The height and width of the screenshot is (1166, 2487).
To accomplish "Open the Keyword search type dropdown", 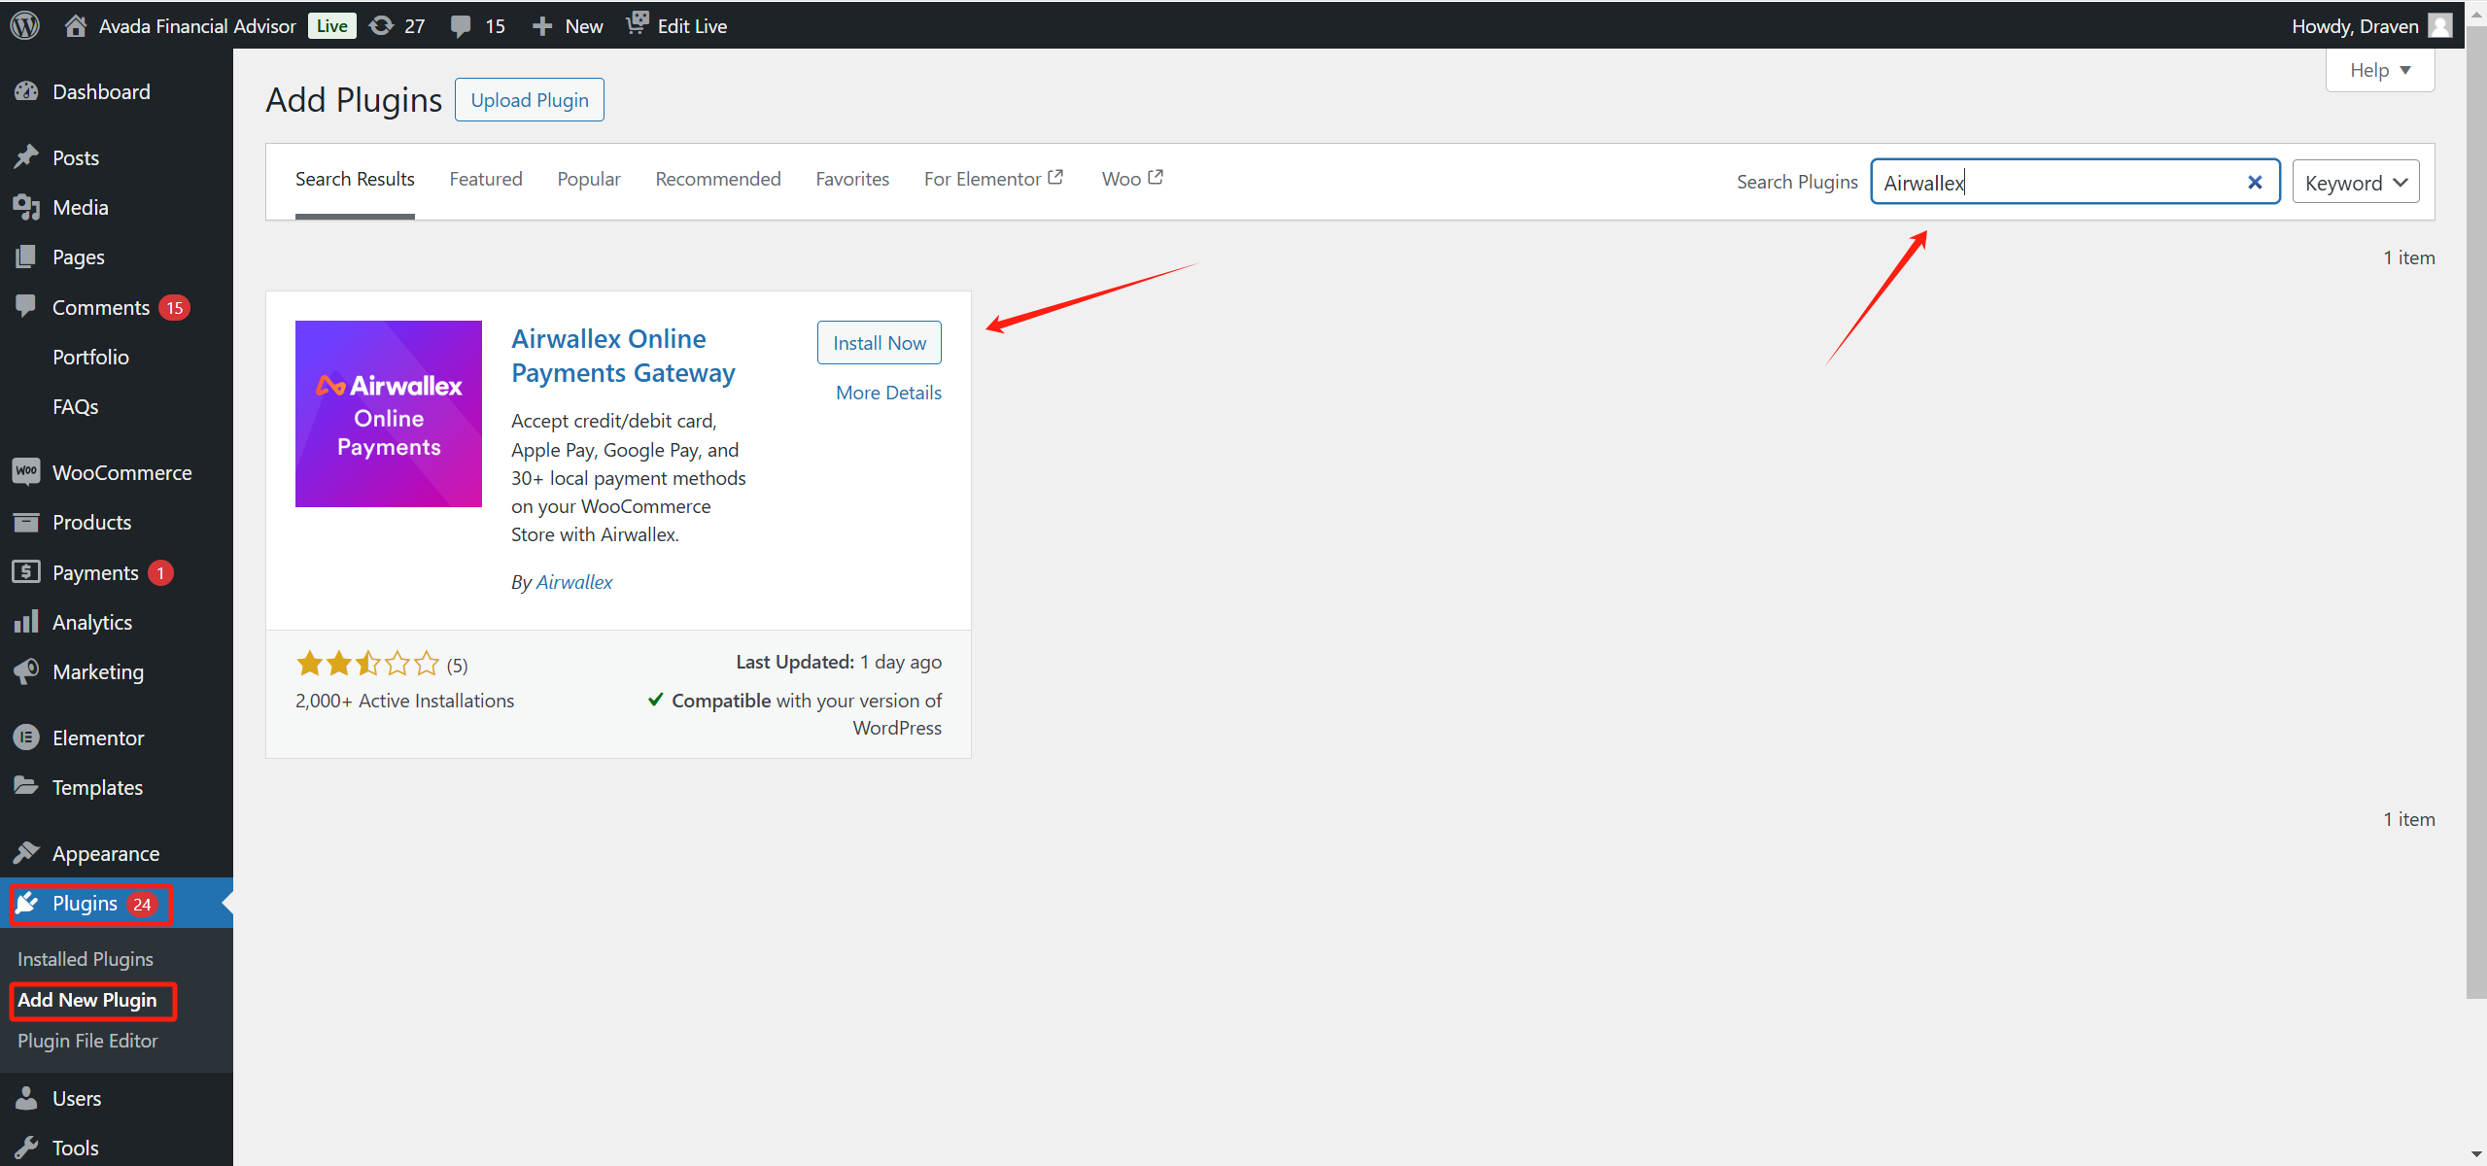I will pos(2356,182).
